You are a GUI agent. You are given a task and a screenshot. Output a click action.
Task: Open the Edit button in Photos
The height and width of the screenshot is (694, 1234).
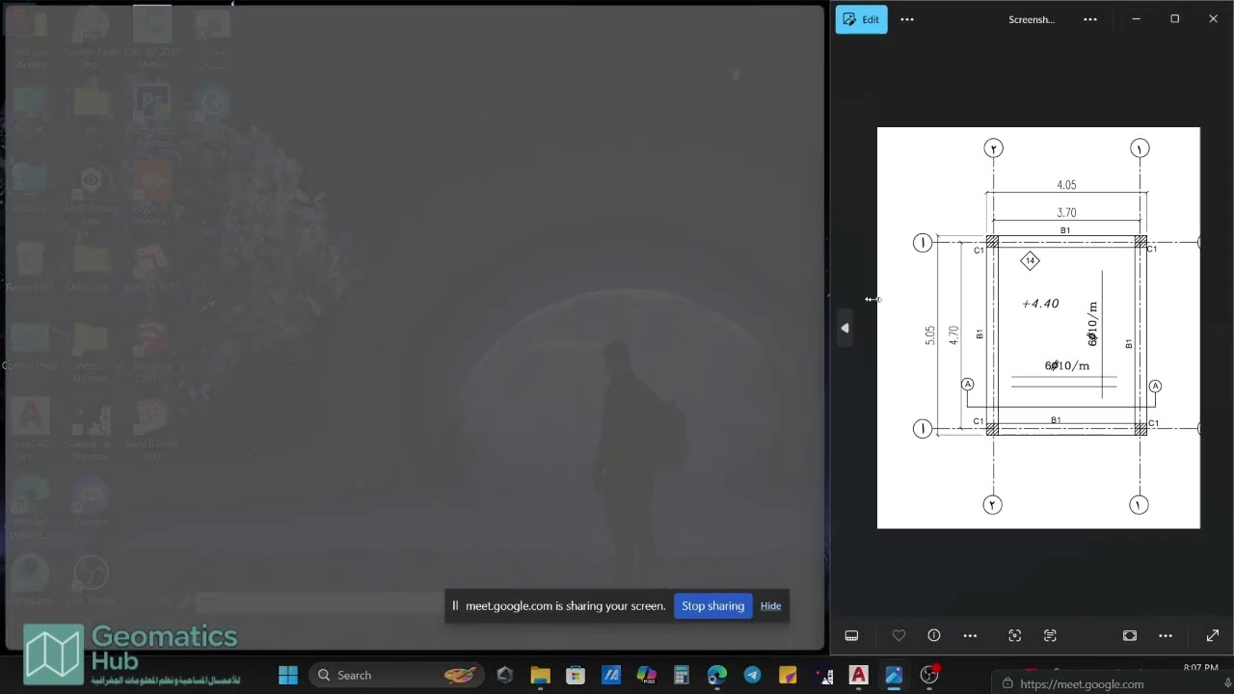[861, 19]
